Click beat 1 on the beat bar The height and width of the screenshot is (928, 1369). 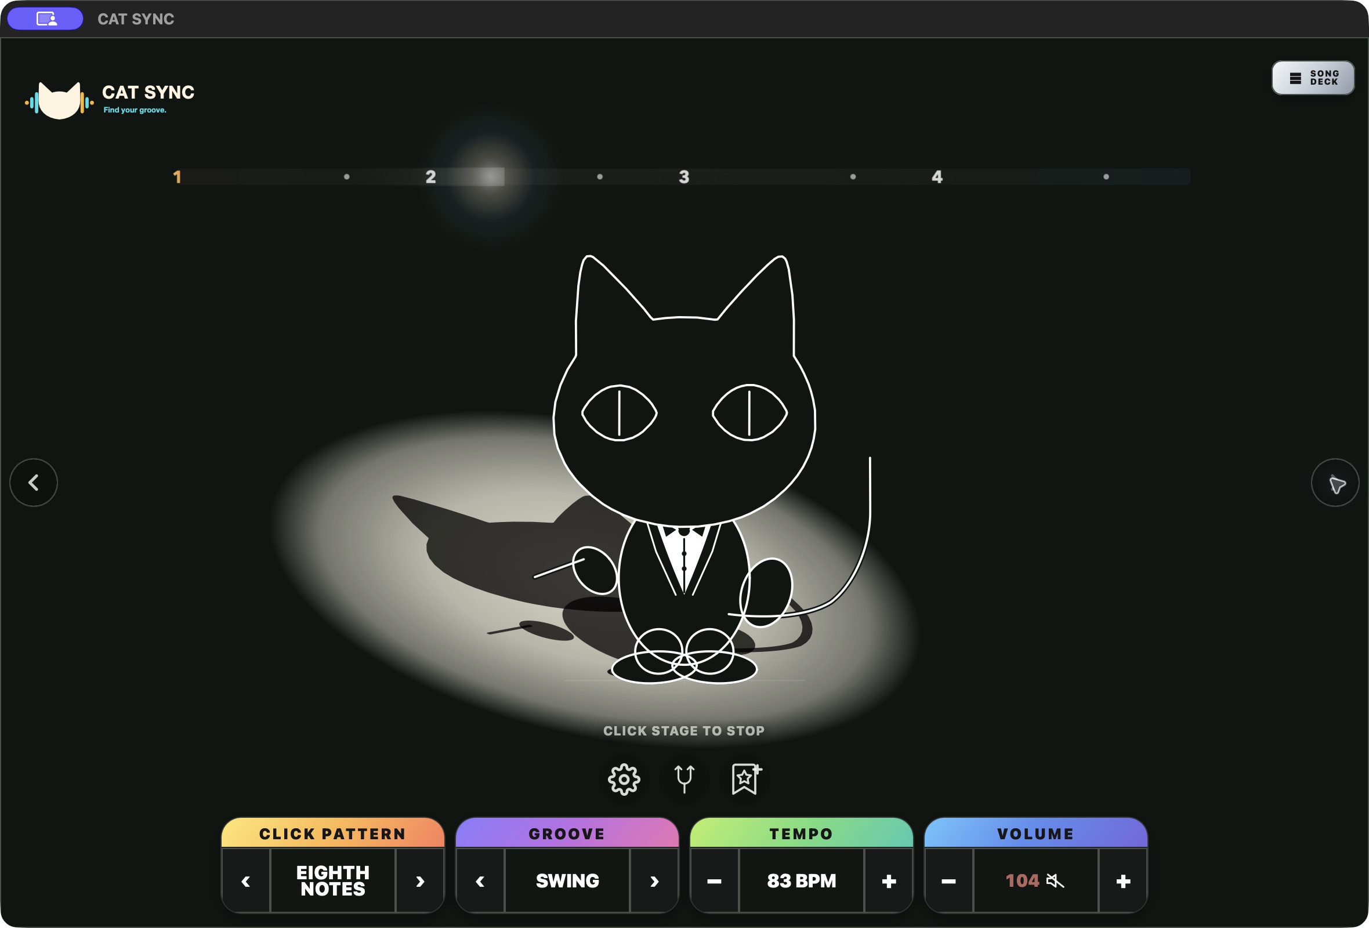click(177, 177)
